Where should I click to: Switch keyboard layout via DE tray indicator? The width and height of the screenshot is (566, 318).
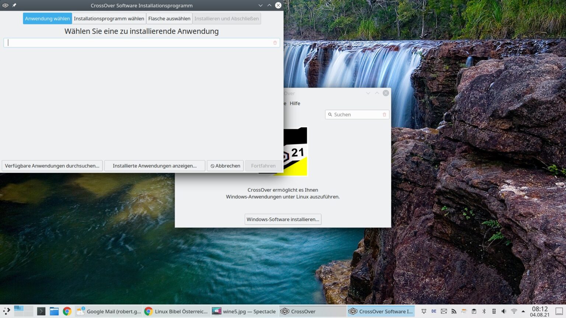pos(434,311)
